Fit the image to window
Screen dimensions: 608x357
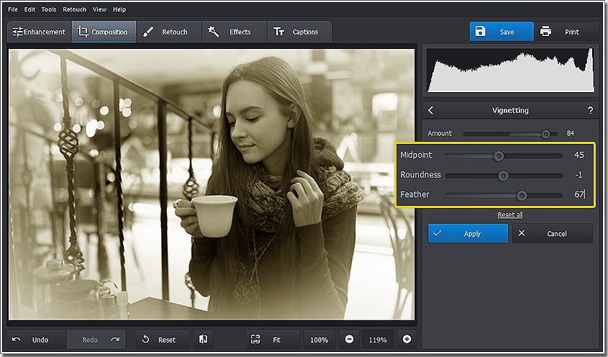click(273, 340)
